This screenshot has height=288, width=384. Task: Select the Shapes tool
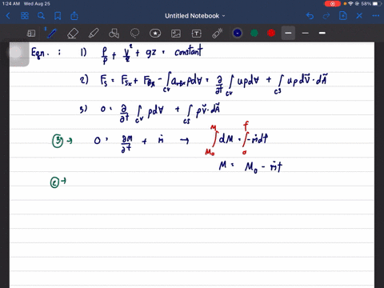(x=114, y=34)
